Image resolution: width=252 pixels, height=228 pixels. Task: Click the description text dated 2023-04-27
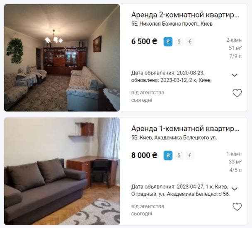(x=180, y=190)
